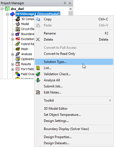This screenshot has width=114, height=147.
Task: Click the Model tree icon
Action: point(18,24)
